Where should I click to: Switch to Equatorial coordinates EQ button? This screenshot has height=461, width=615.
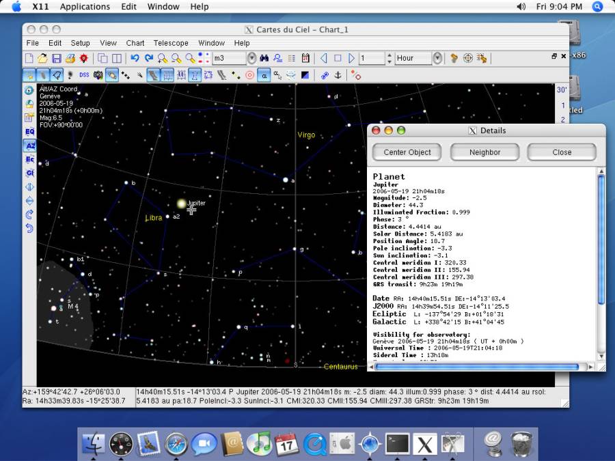[30, 132]
